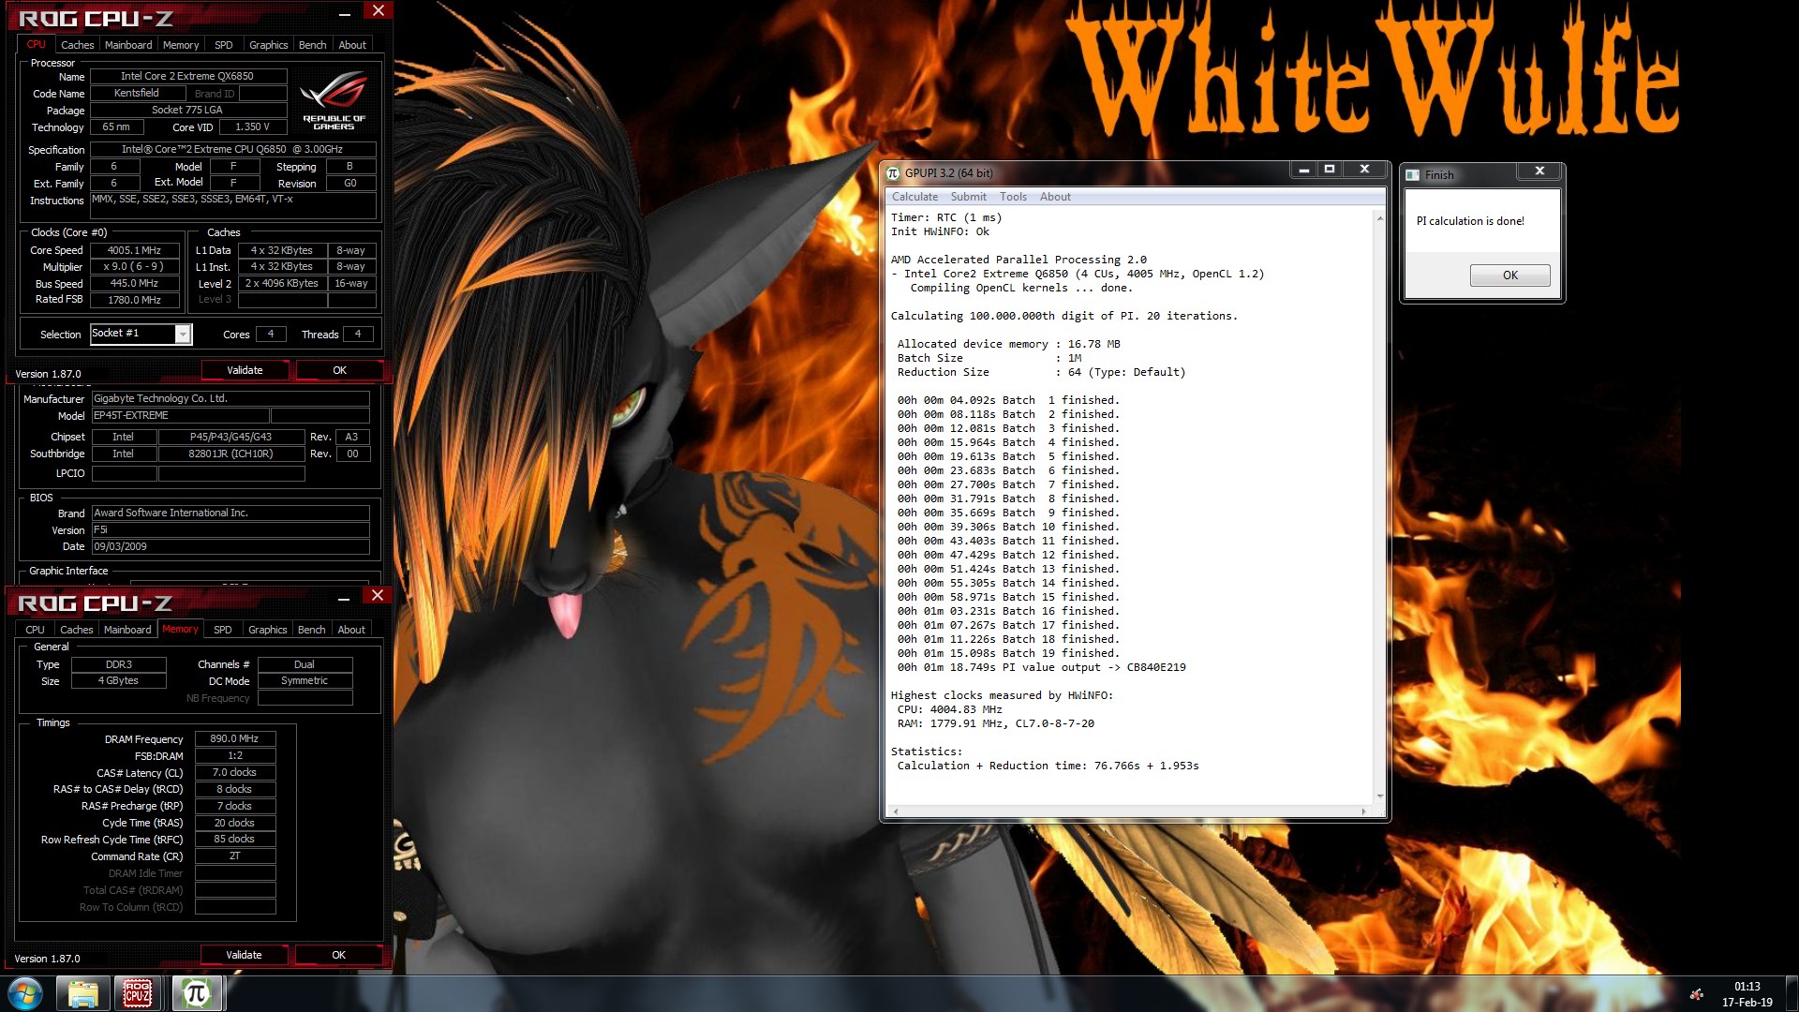Select SPD tab in bottom CPU-Z window

click(x=222, y=630)
